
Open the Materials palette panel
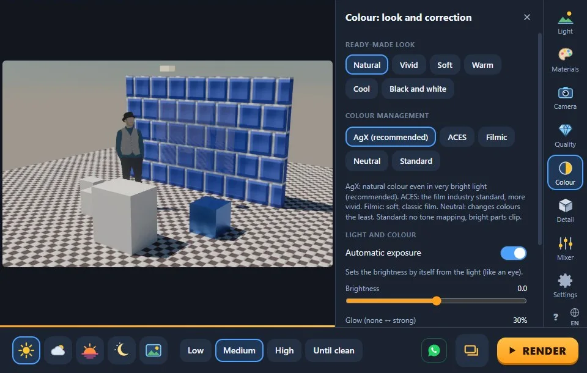[x=565, y=60]
